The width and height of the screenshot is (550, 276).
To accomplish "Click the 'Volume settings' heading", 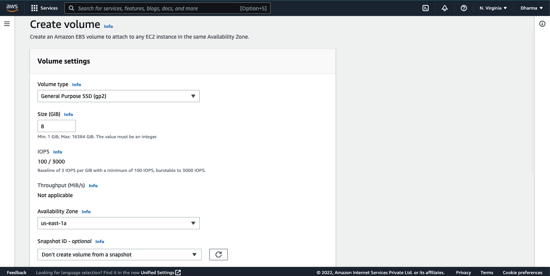I will 64,61.
